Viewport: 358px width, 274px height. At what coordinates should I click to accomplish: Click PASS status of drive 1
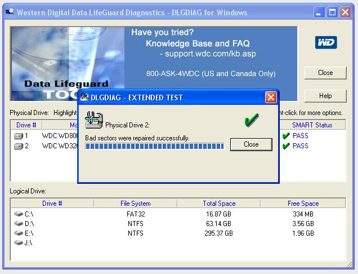click(301, 136)
